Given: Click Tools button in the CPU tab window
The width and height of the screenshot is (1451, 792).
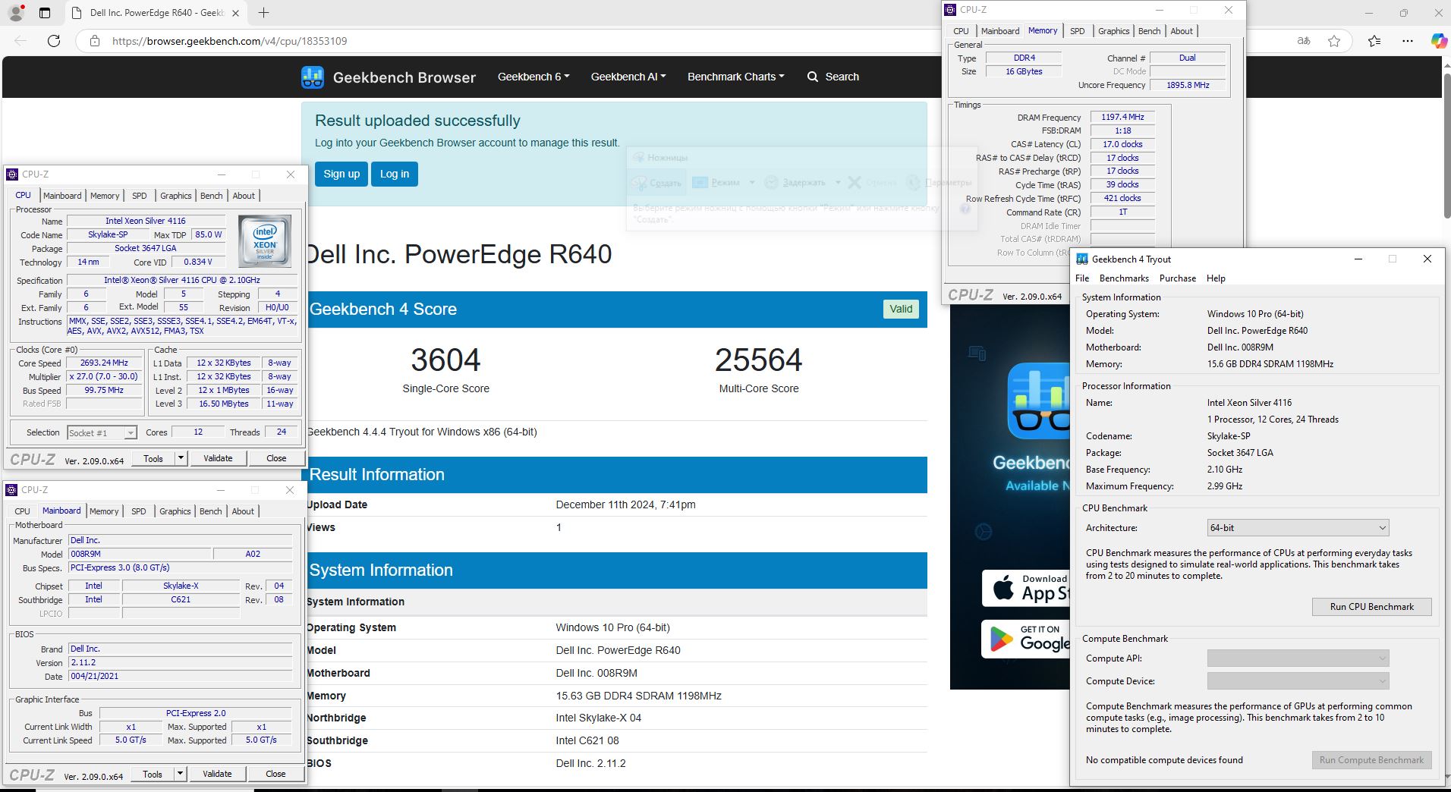Looking at the screenshot, I should click(x=153, y=458).
